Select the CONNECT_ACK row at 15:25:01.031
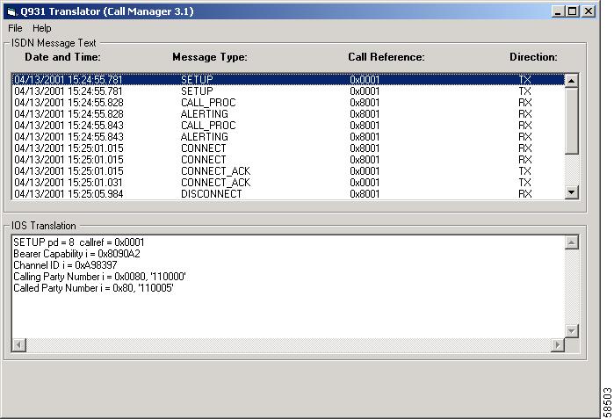614x419 pixels. 288,183
